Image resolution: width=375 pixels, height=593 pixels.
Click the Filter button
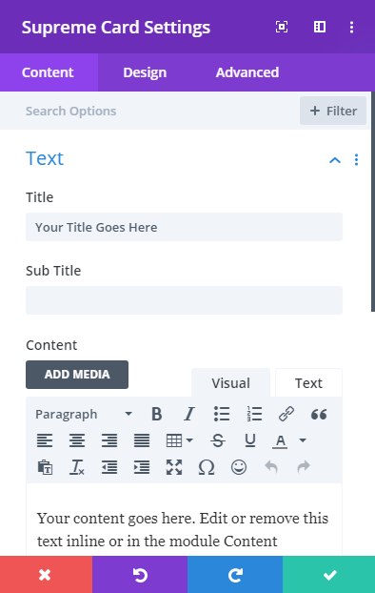333,111
